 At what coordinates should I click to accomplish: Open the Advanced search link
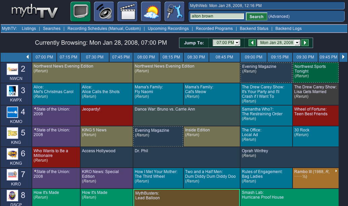tap(279, 16)
